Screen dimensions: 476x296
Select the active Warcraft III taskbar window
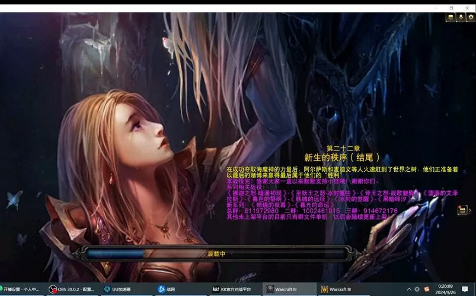coord(290,289)
